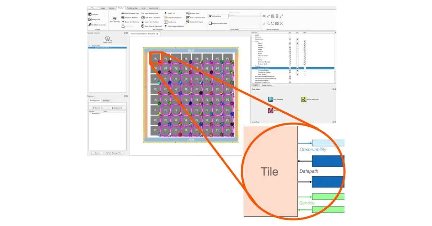Viewport: 432px width, 226px height.
Task: Collapse the Units tree group
Action: click(x=253, y=41)
